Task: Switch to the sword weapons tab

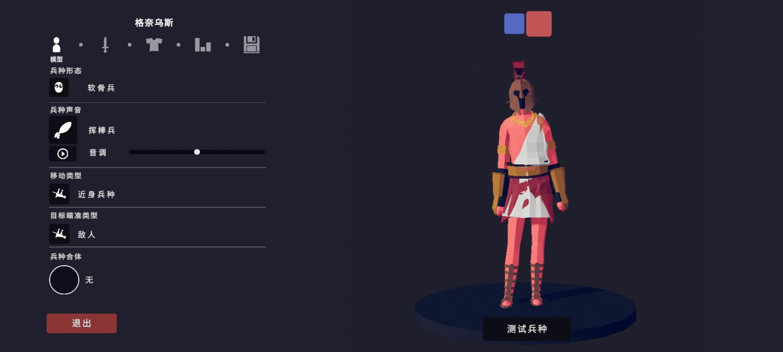Action: 105,45
